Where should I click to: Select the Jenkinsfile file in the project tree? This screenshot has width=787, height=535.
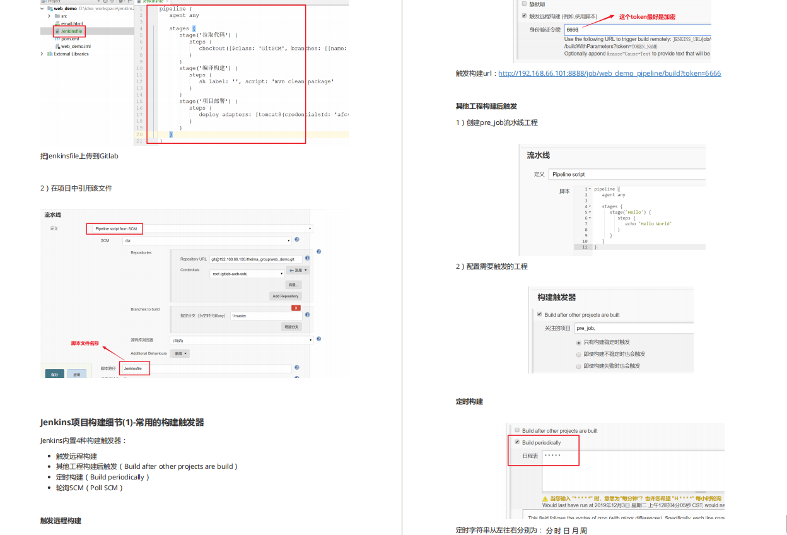tap(71, 31)
